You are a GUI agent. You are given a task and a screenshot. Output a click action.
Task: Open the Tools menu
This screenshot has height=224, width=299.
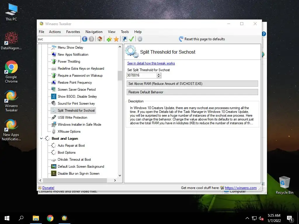click(125, 32)
